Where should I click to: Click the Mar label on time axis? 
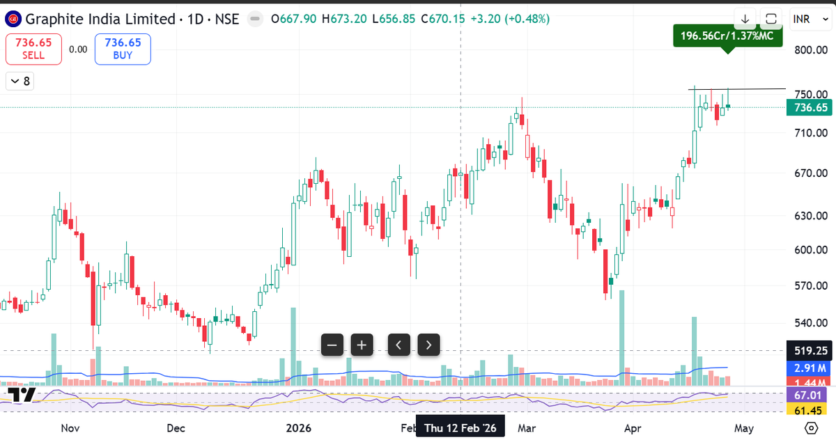point(527,427)
